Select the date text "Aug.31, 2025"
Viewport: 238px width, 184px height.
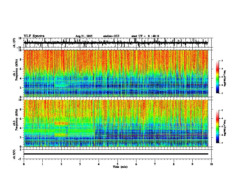click(x=84, y=36)
